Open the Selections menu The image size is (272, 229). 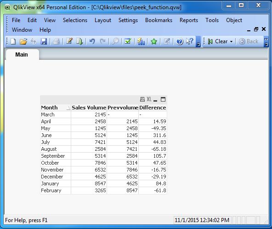(x=75, y=20)
